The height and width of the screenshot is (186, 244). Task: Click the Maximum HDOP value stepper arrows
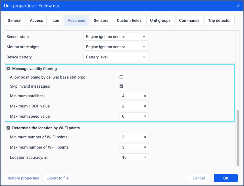[x=145, y=106]
